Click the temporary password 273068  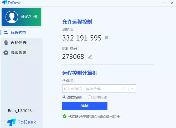73,56
